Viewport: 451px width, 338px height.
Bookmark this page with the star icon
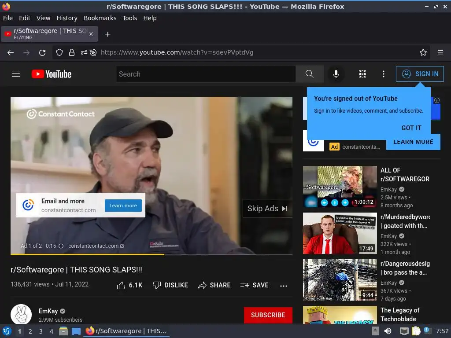[423, 53]
